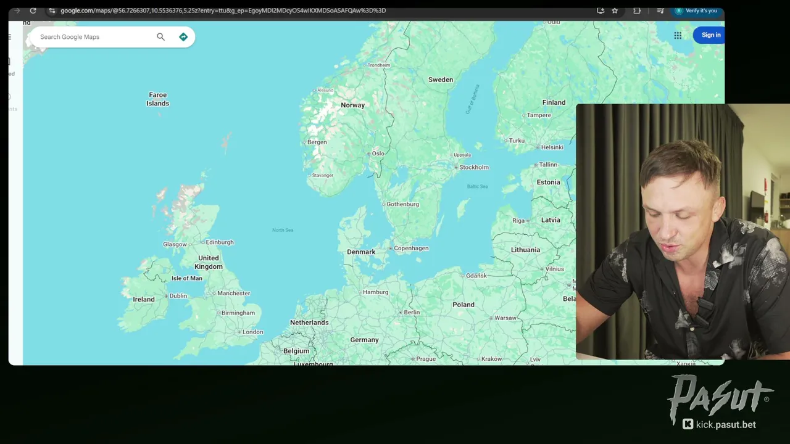Click the Germany country label
This screenshot has height=444, width=790.
(364, 340)
